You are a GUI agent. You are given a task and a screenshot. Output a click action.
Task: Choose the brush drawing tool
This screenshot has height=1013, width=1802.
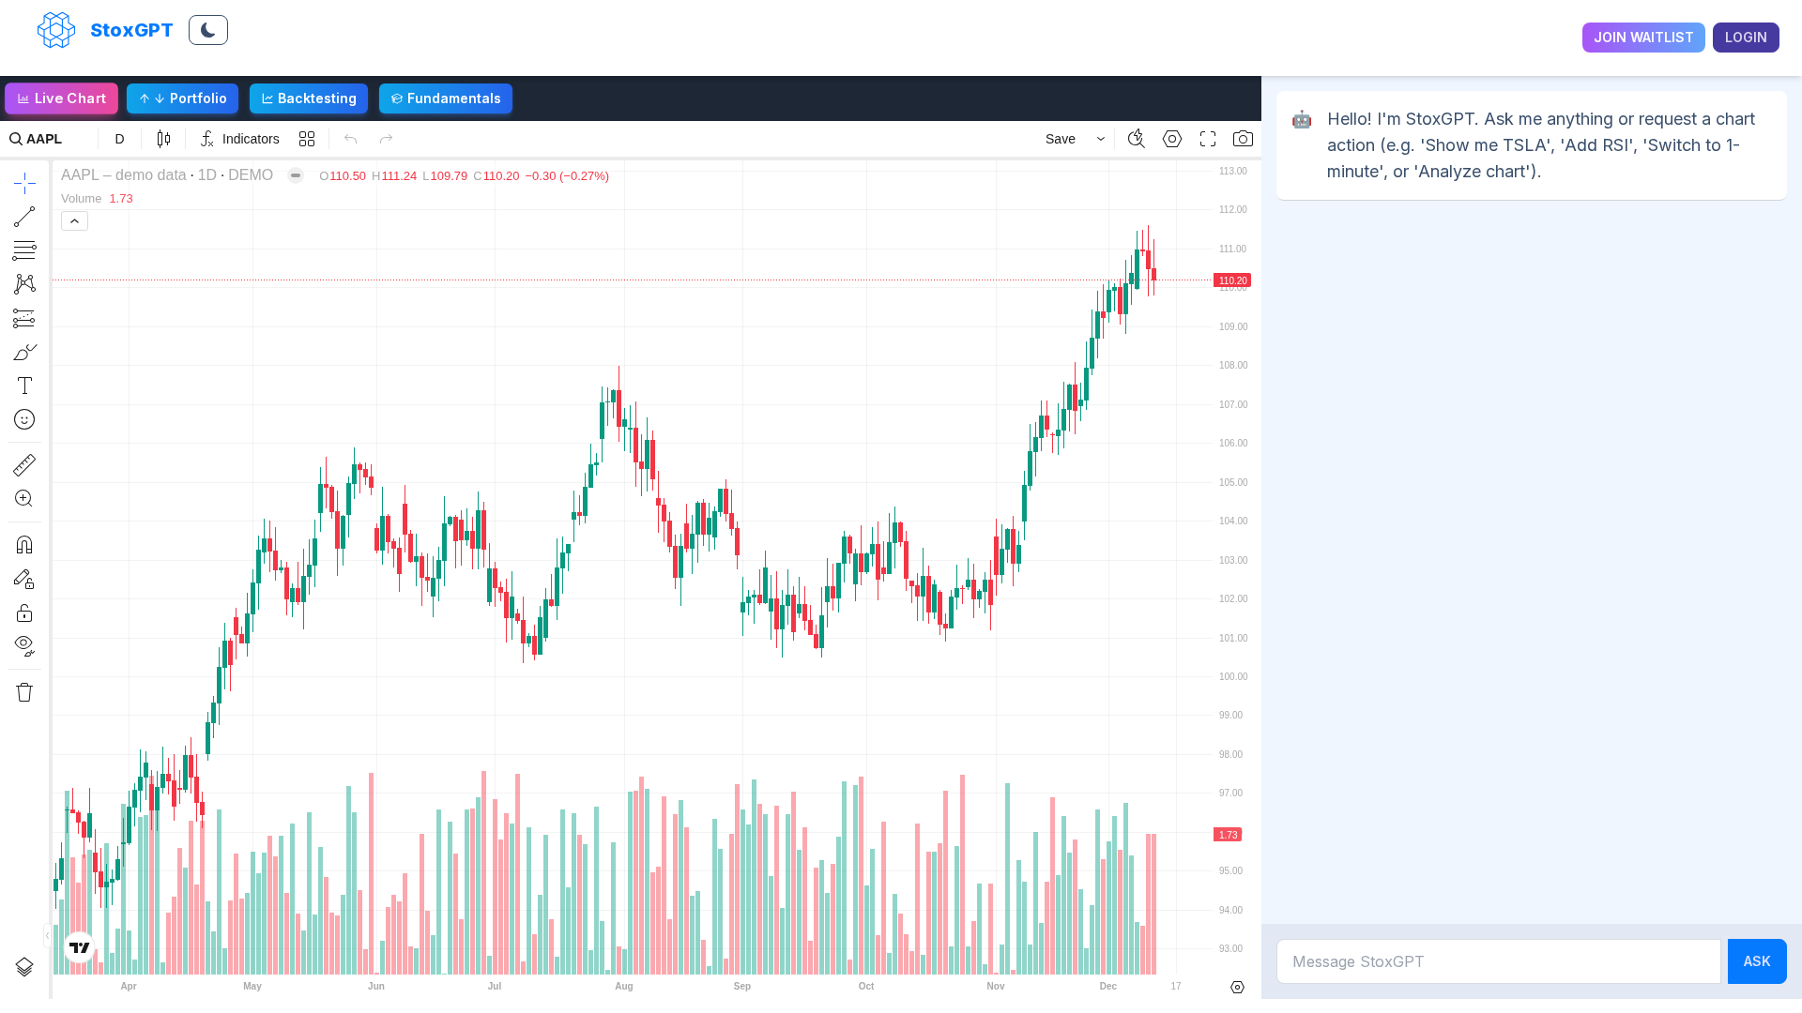point(24,352)
